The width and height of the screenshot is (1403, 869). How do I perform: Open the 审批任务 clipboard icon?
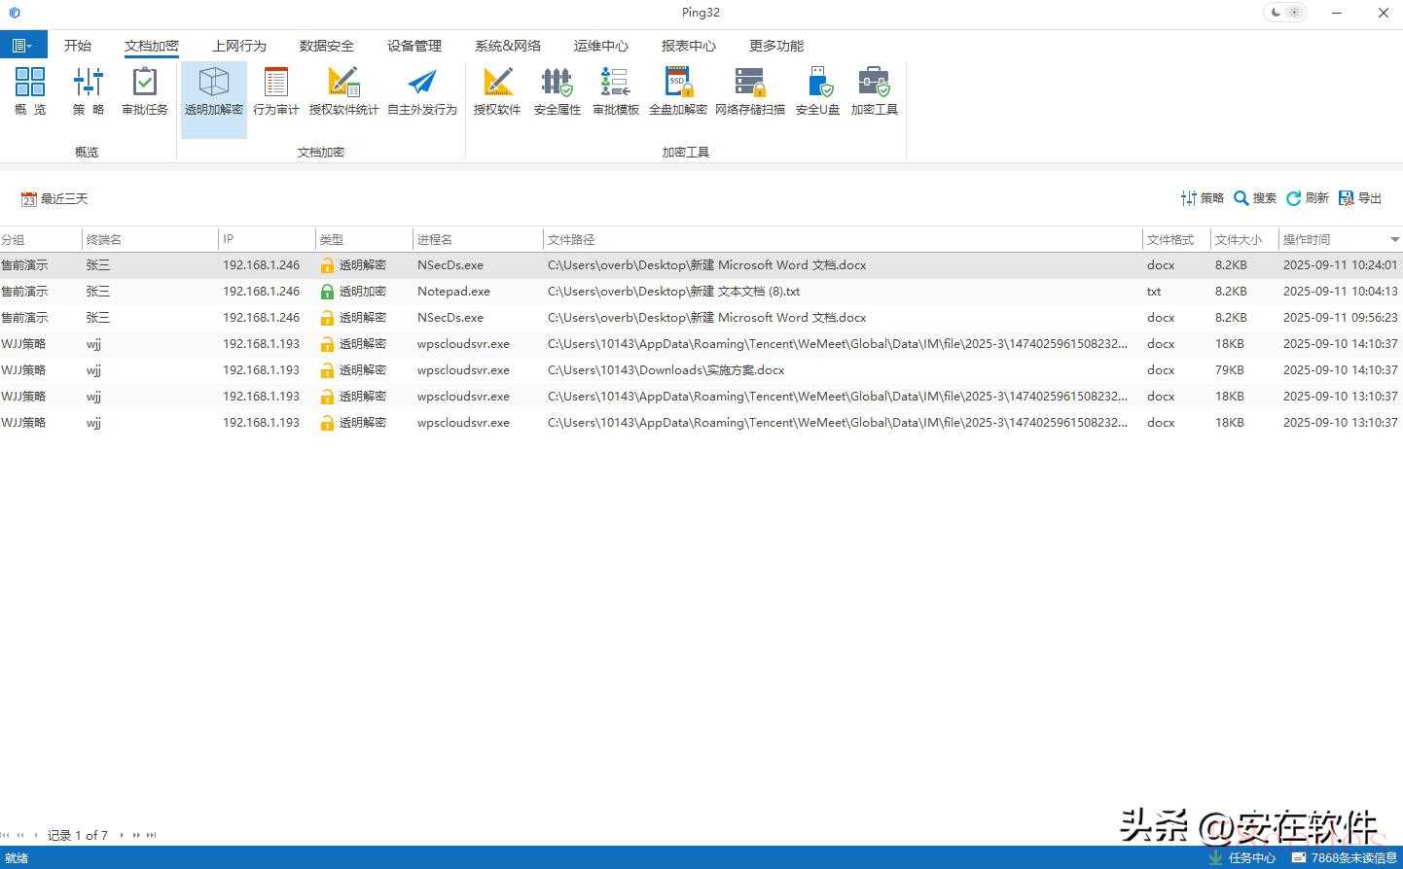(145, 91)
